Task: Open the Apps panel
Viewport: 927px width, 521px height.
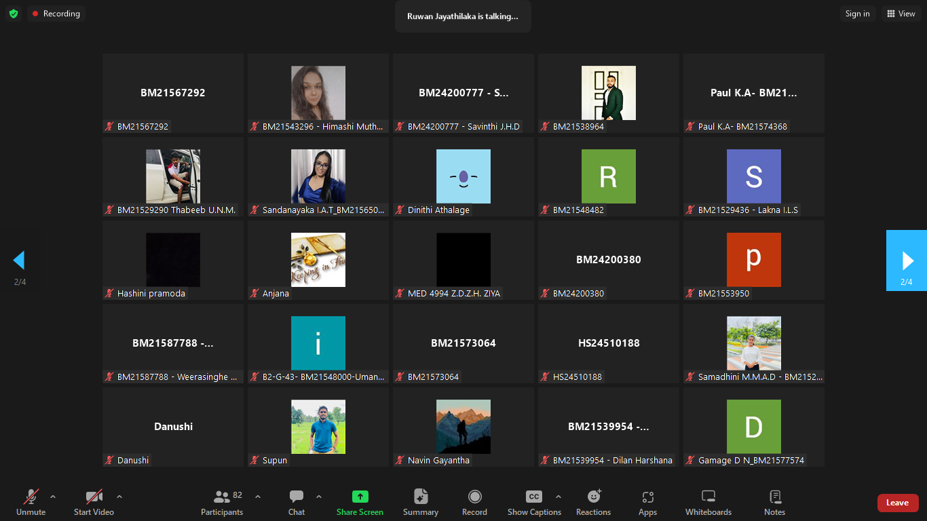Action: pos(647,502)
